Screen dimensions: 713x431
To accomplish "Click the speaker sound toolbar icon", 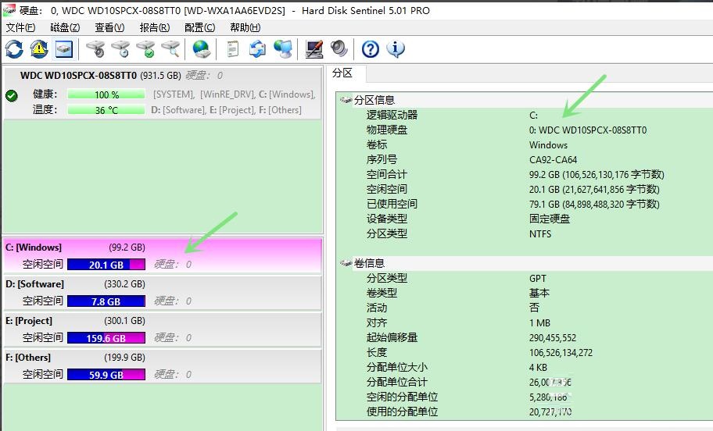I will (x=339, y=49).
